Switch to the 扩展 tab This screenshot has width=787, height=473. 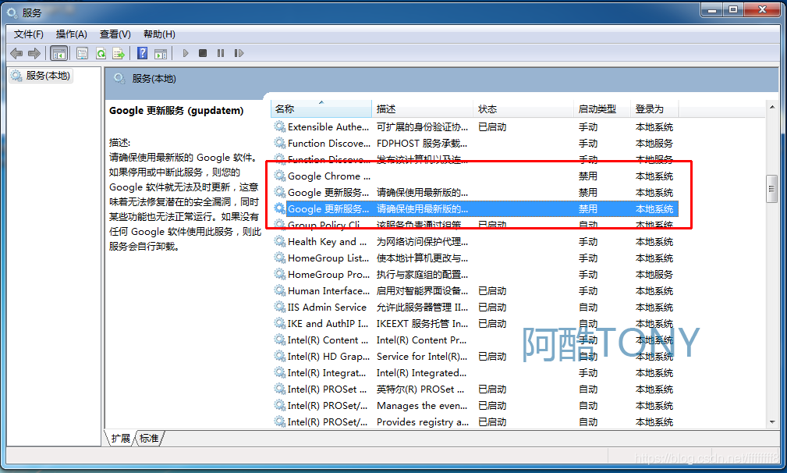tap(120, 438)
